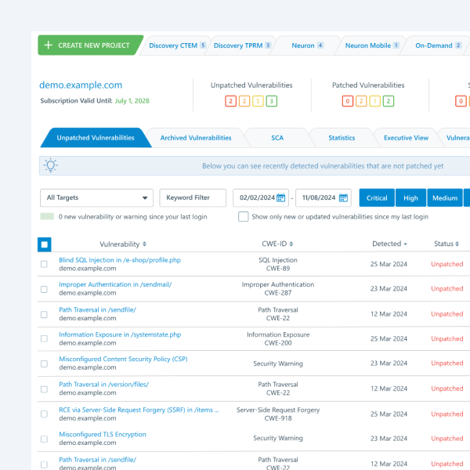Open the Detected column sort dropdown
This screenshot has height=470, width=470.
(x=405, y=244)
